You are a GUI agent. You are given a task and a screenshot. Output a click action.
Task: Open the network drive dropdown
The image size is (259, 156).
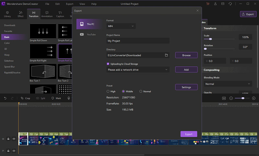coord(138,70)
